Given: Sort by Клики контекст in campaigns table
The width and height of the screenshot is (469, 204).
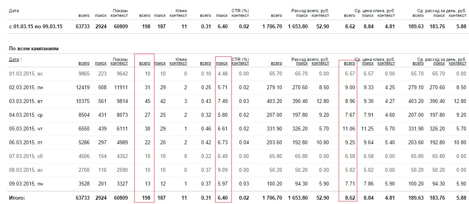Looking at the screenshot, I should coord(178,63).
